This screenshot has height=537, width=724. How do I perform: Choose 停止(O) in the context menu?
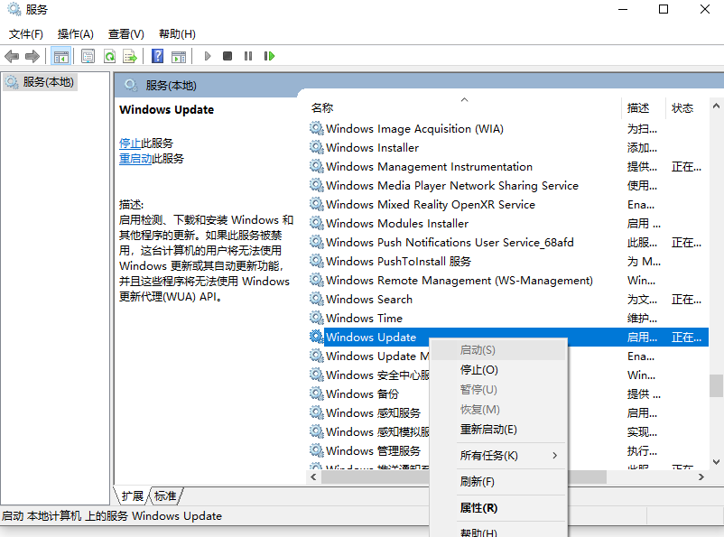(x=478, y=370)
